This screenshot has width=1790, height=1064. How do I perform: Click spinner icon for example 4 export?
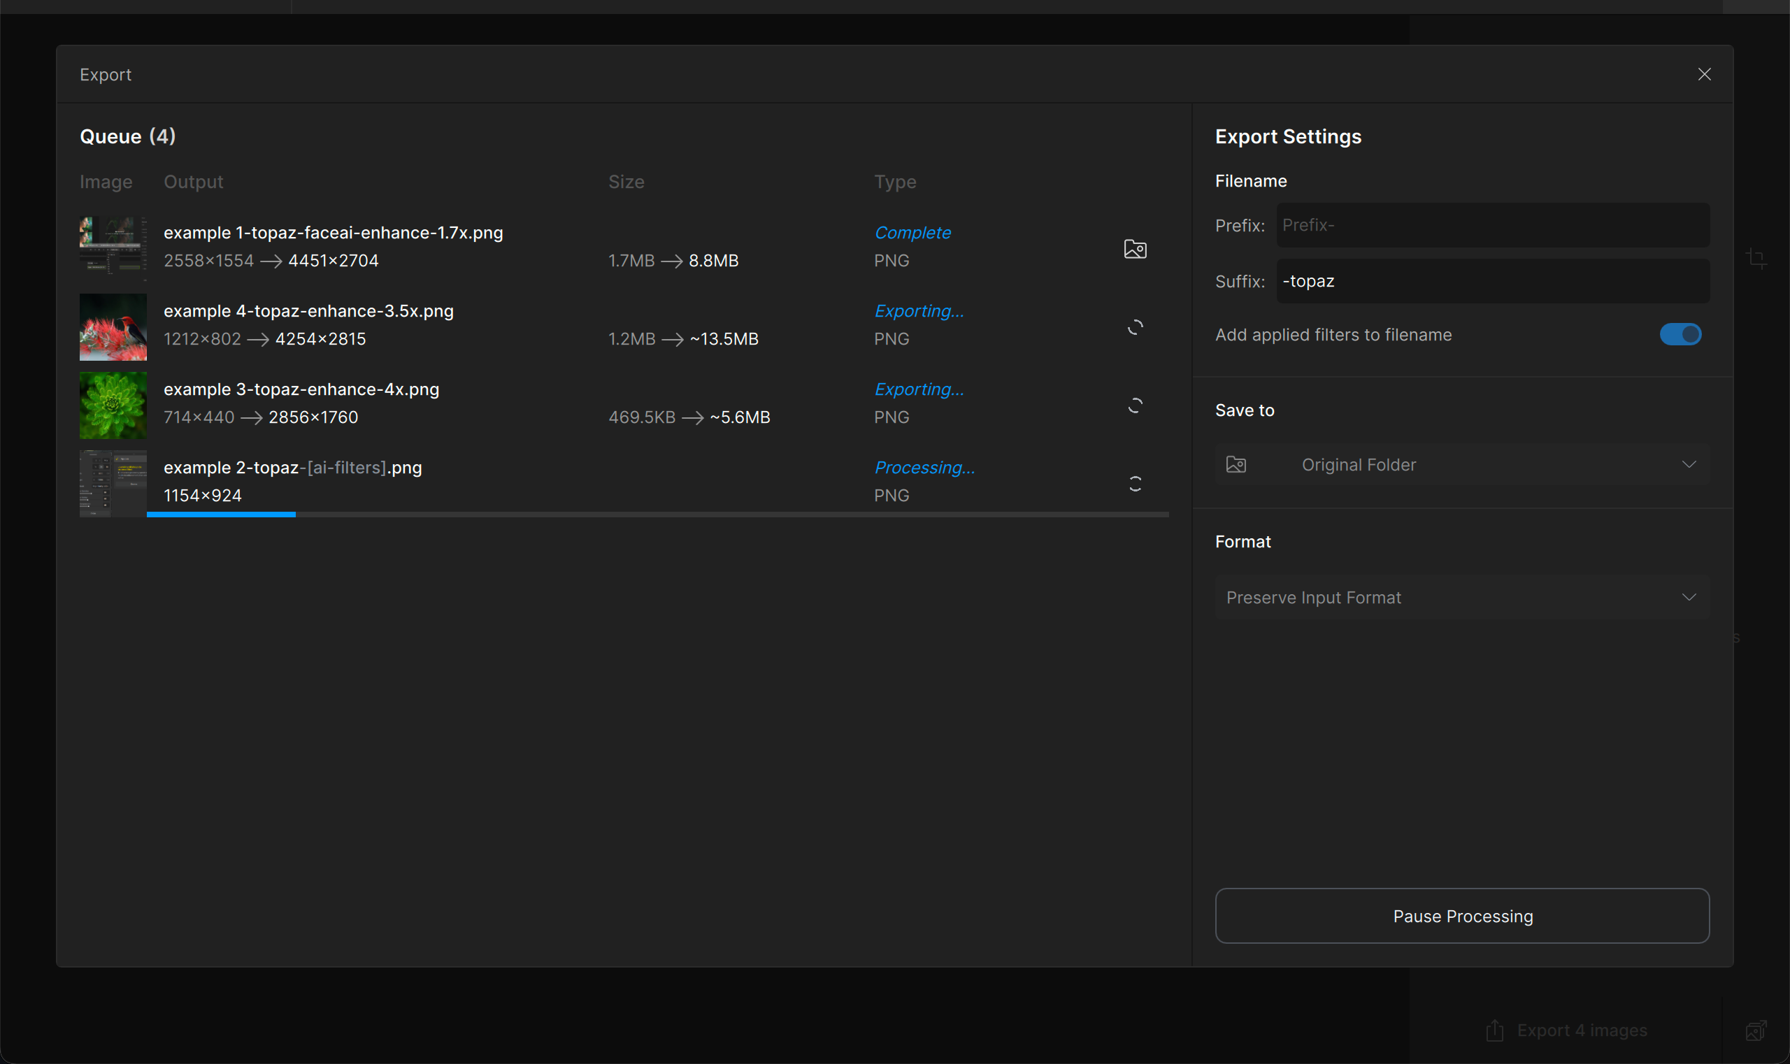[1135, 328]
